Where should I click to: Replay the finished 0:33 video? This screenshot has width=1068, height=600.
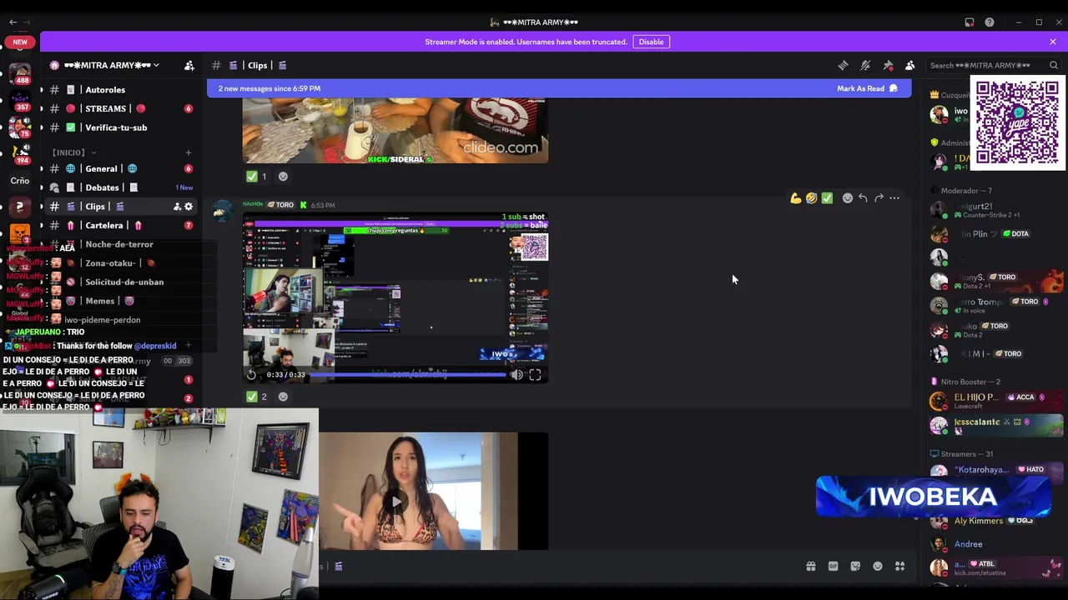tap(251, 375)
